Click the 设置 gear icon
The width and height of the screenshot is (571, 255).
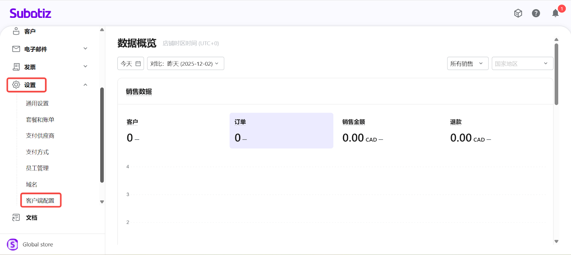pos(16,85)
